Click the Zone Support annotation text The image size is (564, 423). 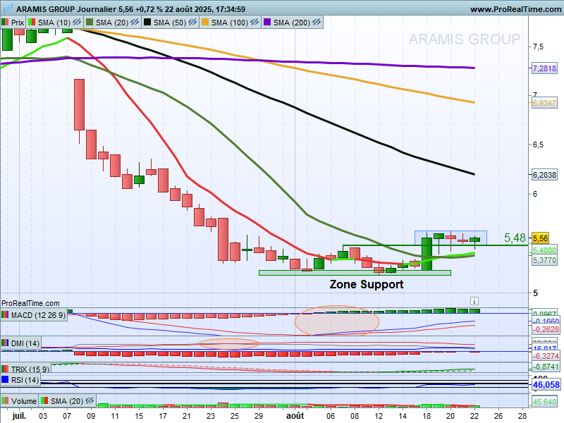367,284
